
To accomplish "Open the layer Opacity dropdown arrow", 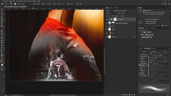I will click(125, 13).
